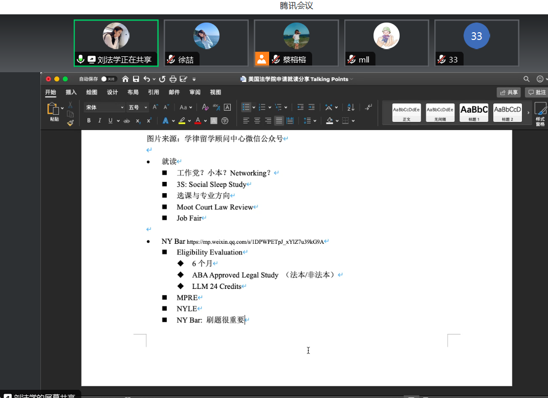
Task: Open the NY Bar weixin hyperlink
Action: 255,242
